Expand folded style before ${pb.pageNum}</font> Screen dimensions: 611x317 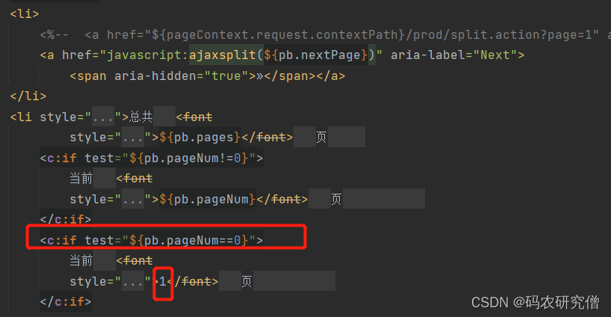click(133, 199)
